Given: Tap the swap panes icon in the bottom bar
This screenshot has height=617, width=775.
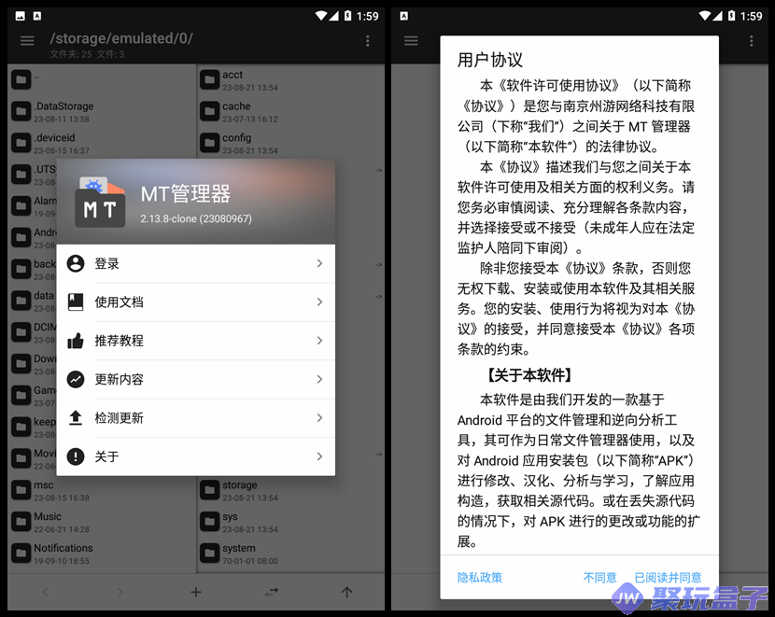Looking at the screenshot, I should (x=272, y=592).
